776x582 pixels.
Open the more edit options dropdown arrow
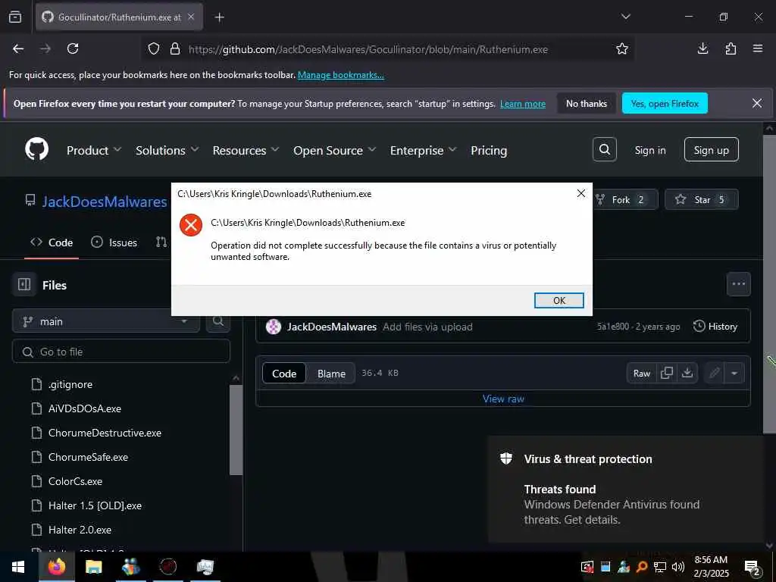[734, 374]
